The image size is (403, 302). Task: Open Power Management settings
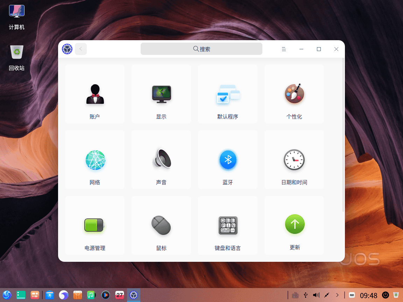click(94, 225)
